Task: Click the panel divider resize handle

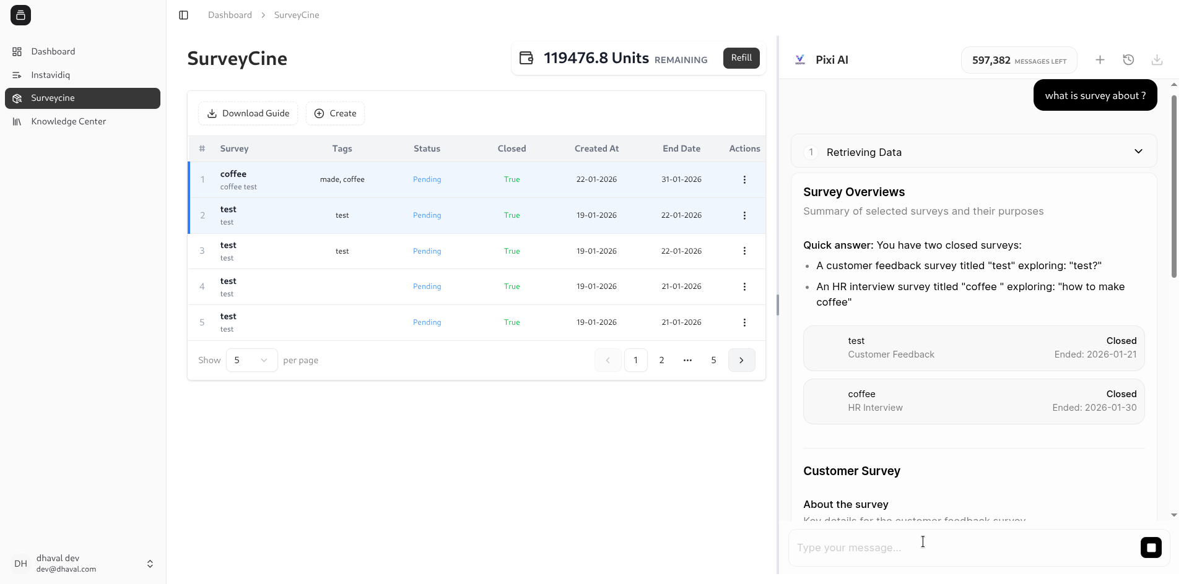Action: [x=778, y=305]
